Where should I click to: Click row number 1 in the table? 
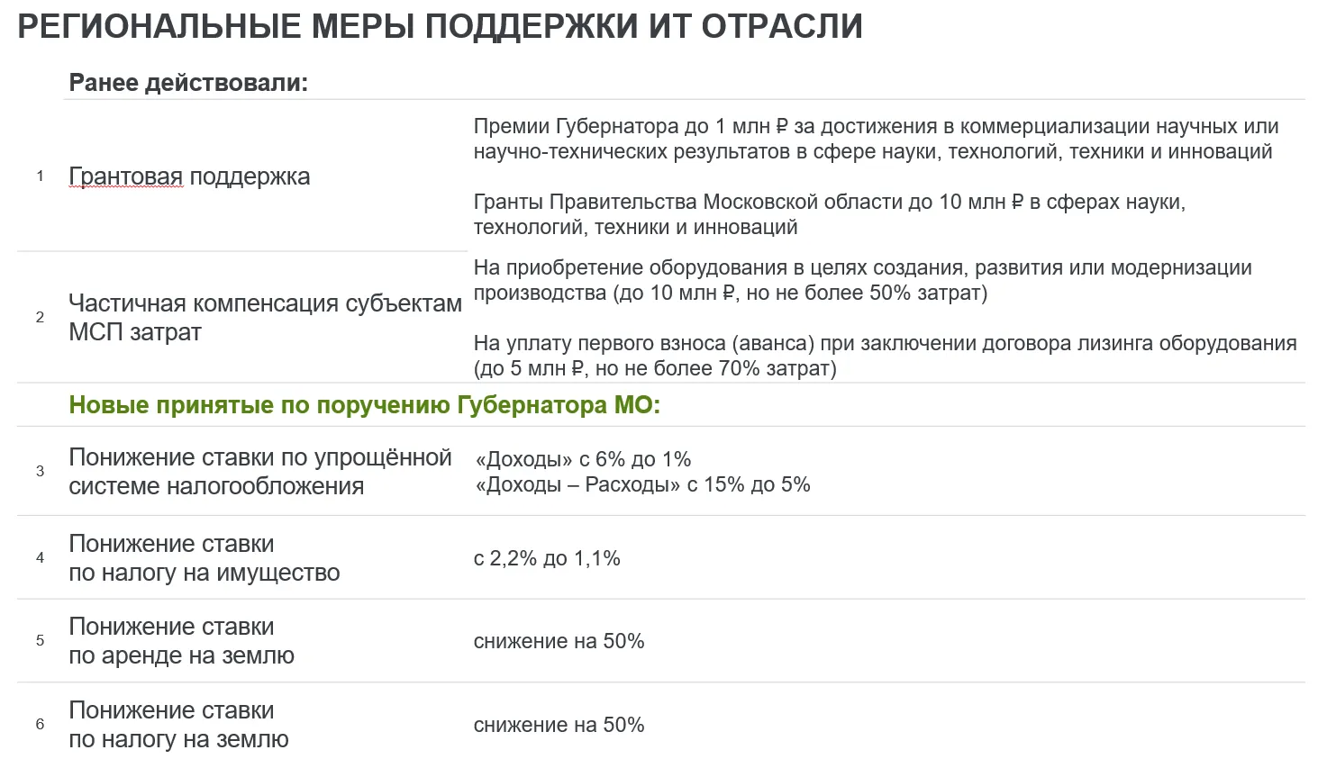(x=40, y=176)
